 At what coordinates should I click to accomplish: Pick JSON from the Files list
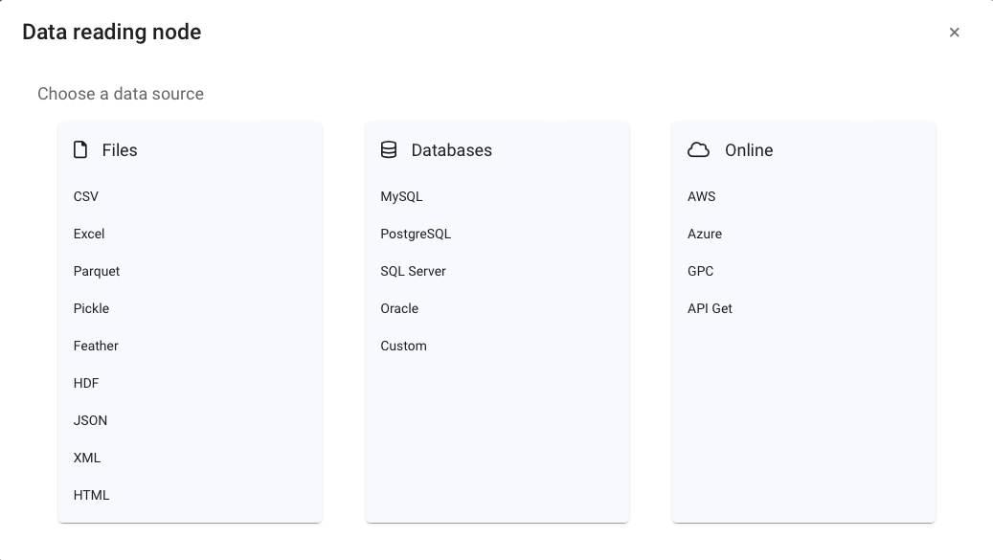click(x=90, y=421)
